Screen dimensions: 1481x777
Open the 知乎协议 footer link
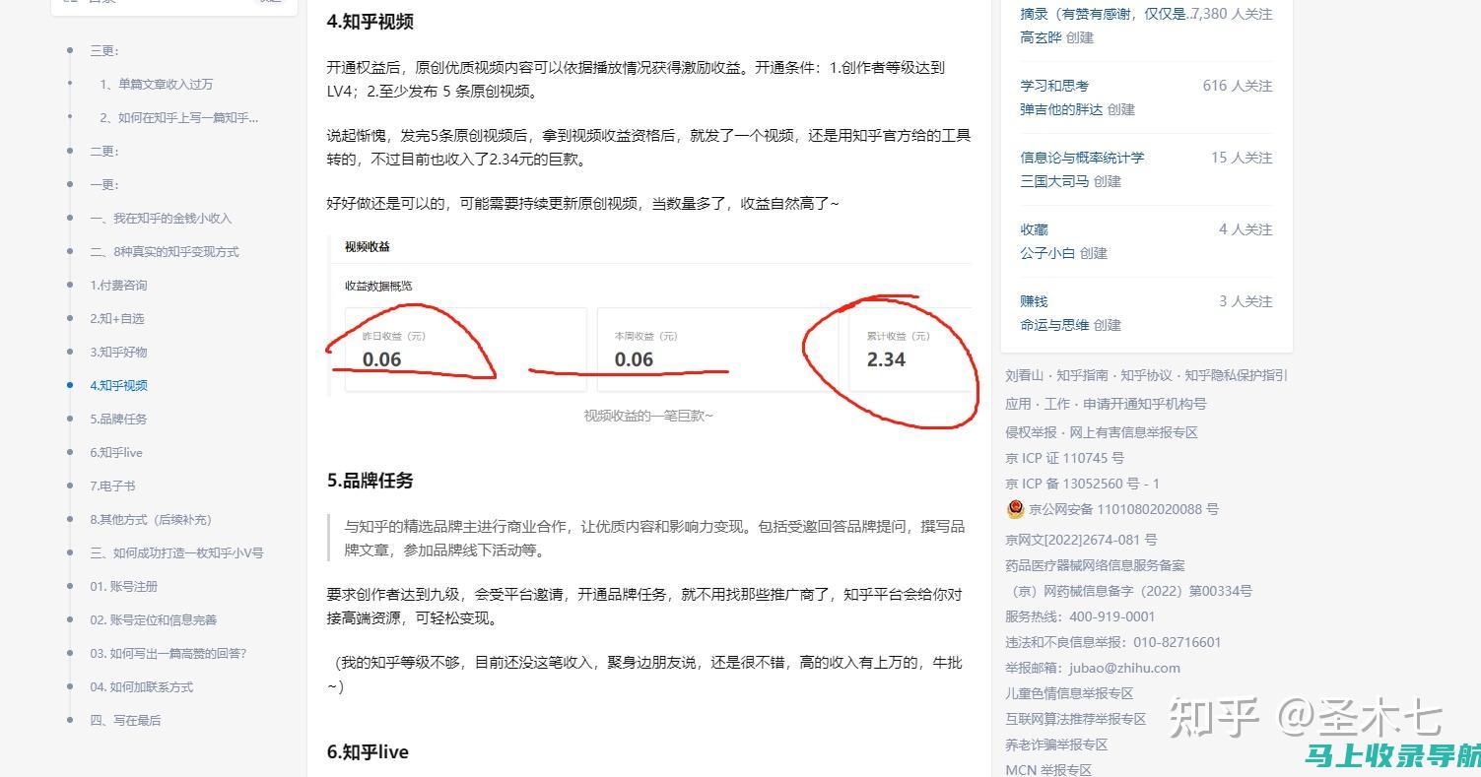pos(1146,375)
